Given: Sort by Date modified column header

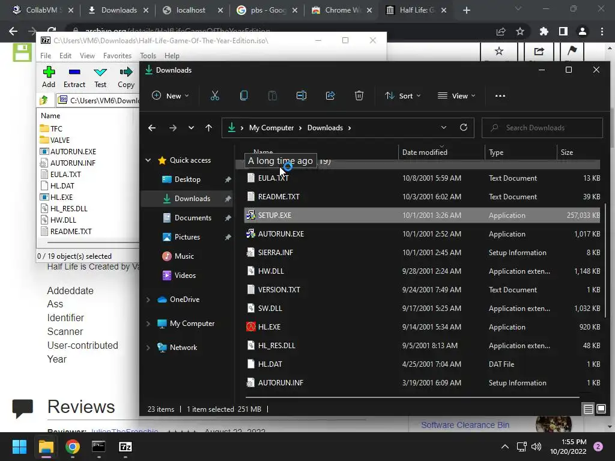Looking at the screenshot, I should (425, 152).
